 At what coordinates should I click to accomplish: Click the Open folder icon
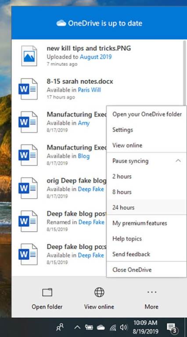pyautogui.click(x=47, y=292)
